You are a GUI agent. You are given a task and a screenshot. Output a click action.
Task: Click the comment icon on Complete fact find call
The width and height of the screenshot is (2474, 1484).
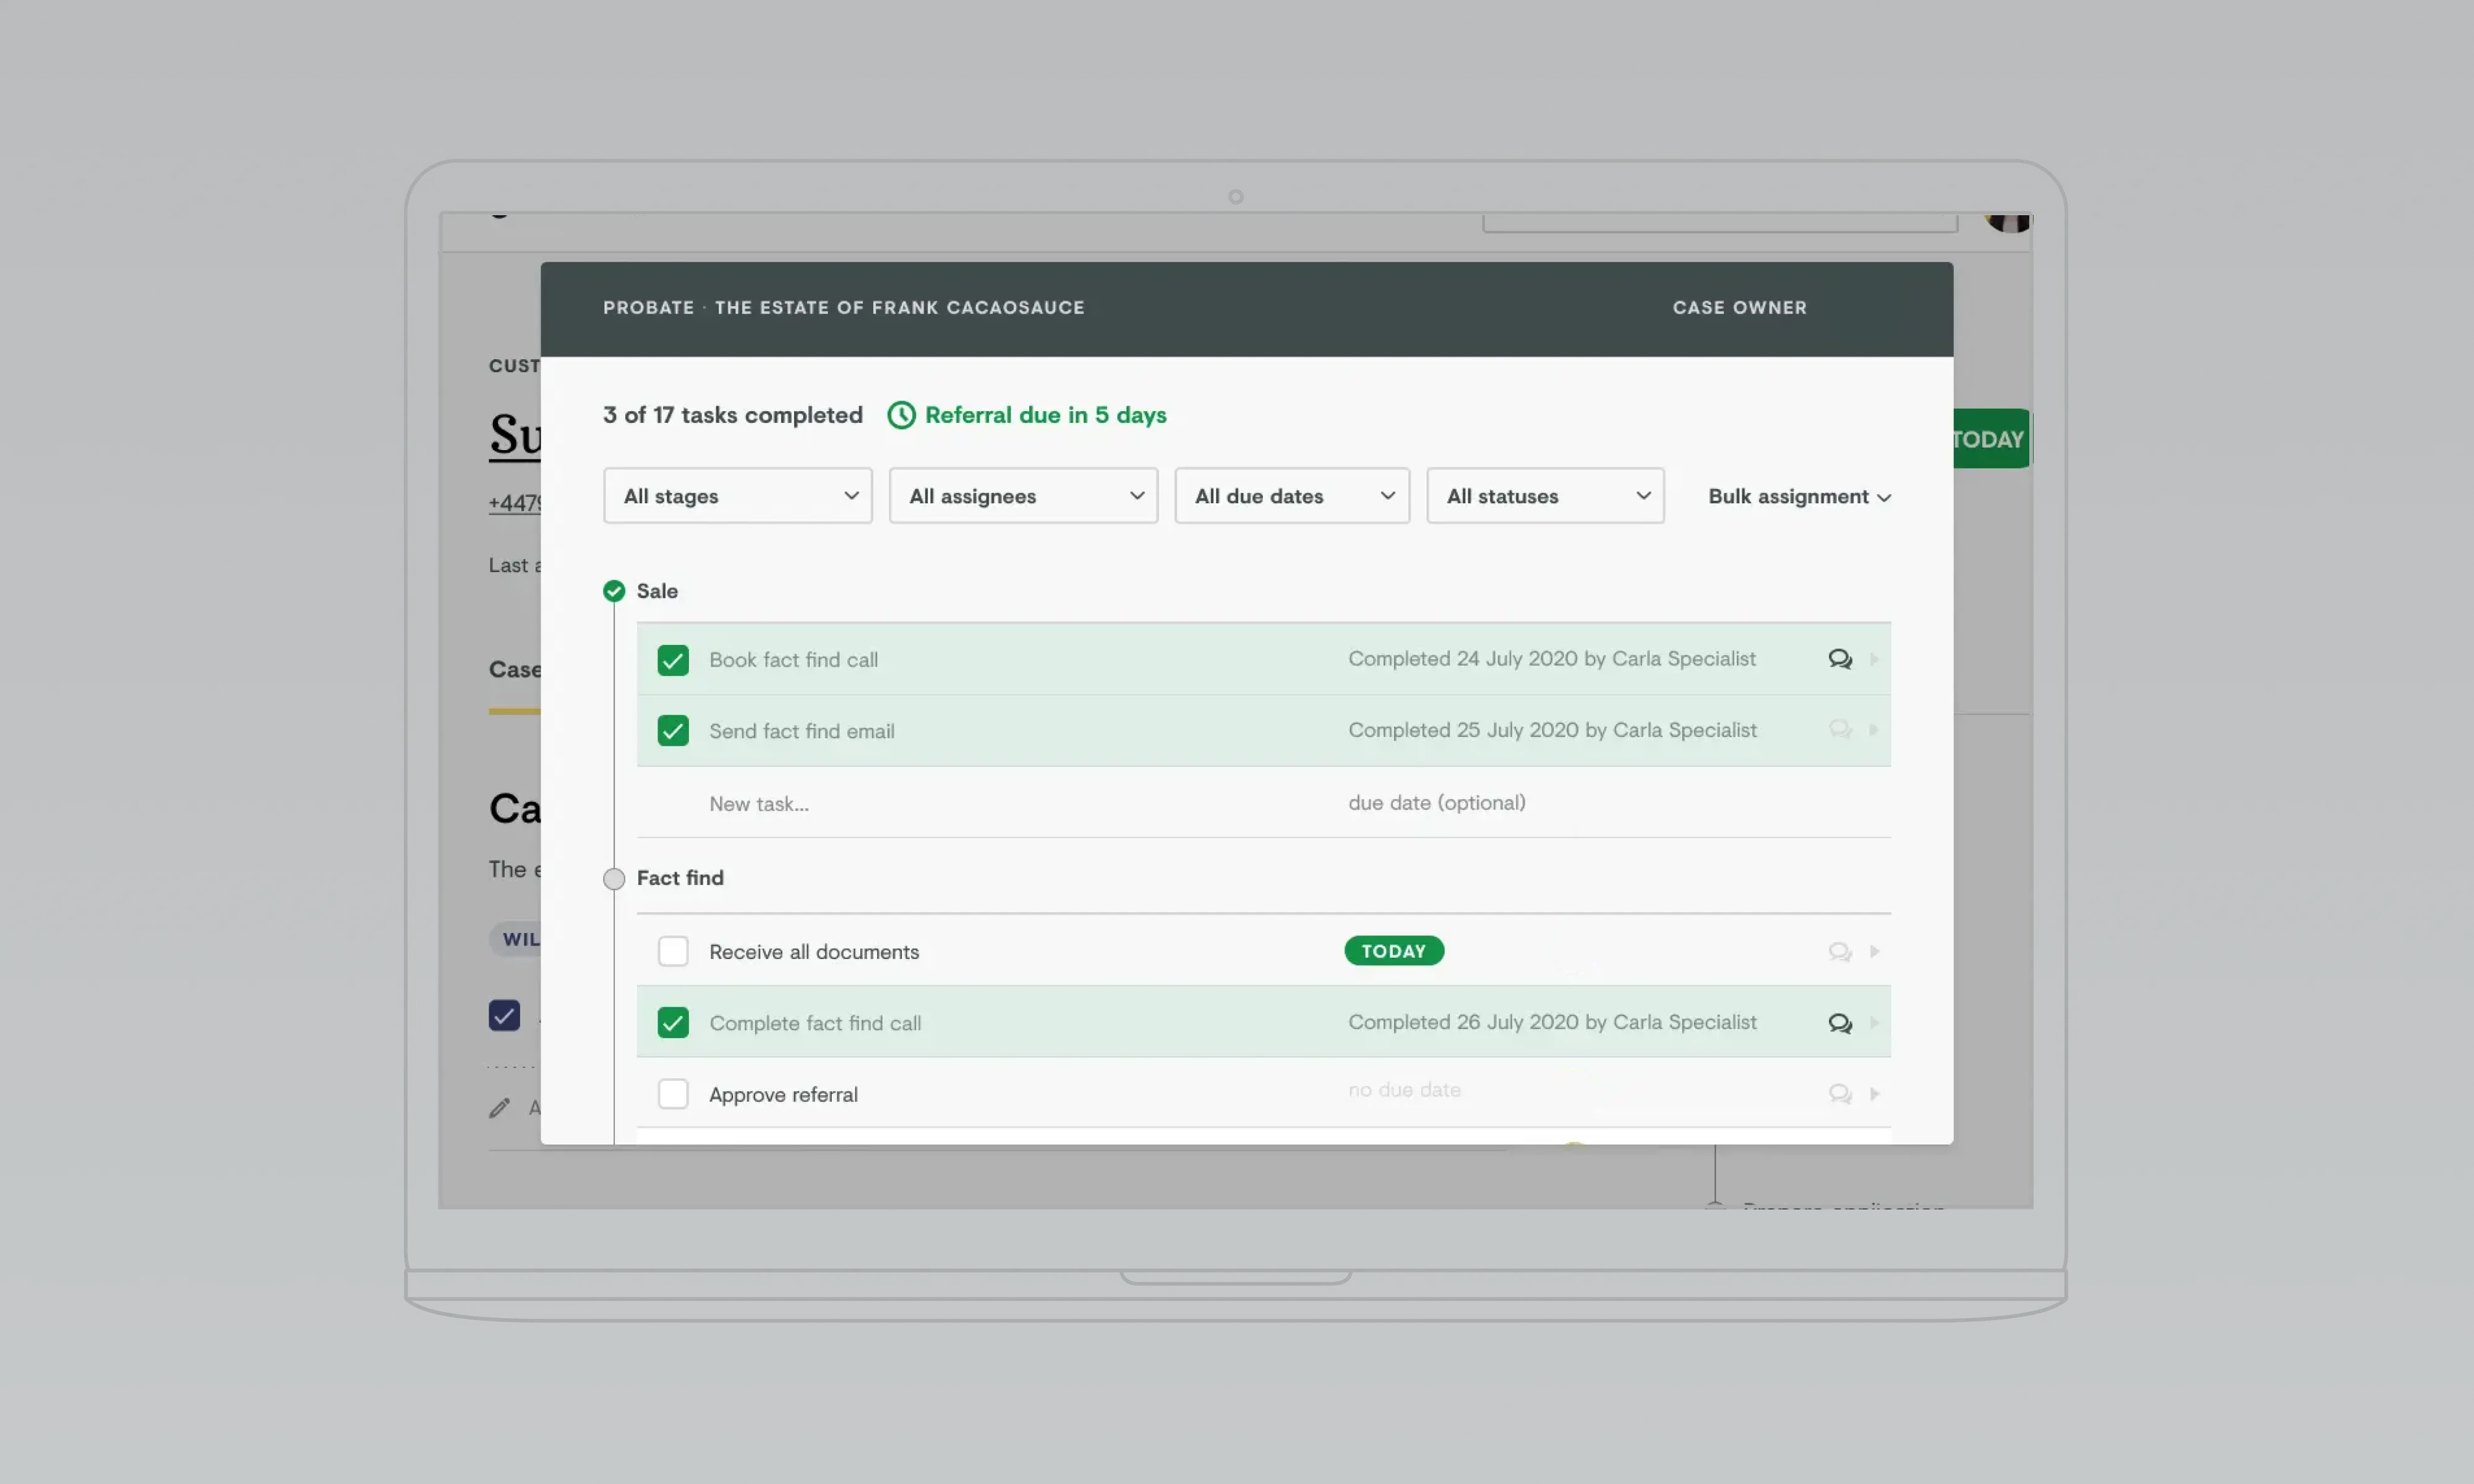click(1839, 1021)
